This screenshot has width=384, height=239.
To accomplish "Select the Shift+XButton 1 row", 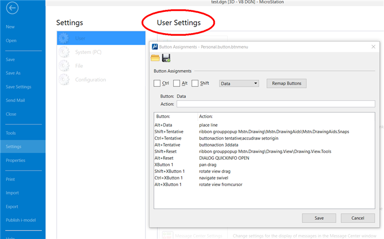I will tap(264, 171).
